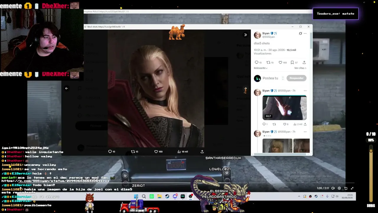Exit fullscreen in the video player

(352, 188)
